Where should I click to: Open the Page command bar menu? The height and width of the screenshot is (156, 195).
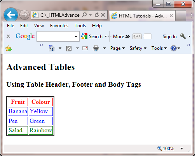click(117, 48)
